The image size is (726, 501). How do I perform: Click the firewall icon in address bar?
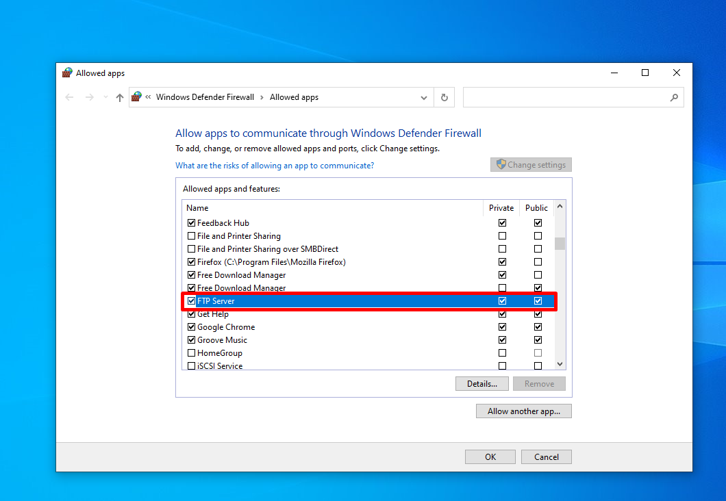coord(137,97)
